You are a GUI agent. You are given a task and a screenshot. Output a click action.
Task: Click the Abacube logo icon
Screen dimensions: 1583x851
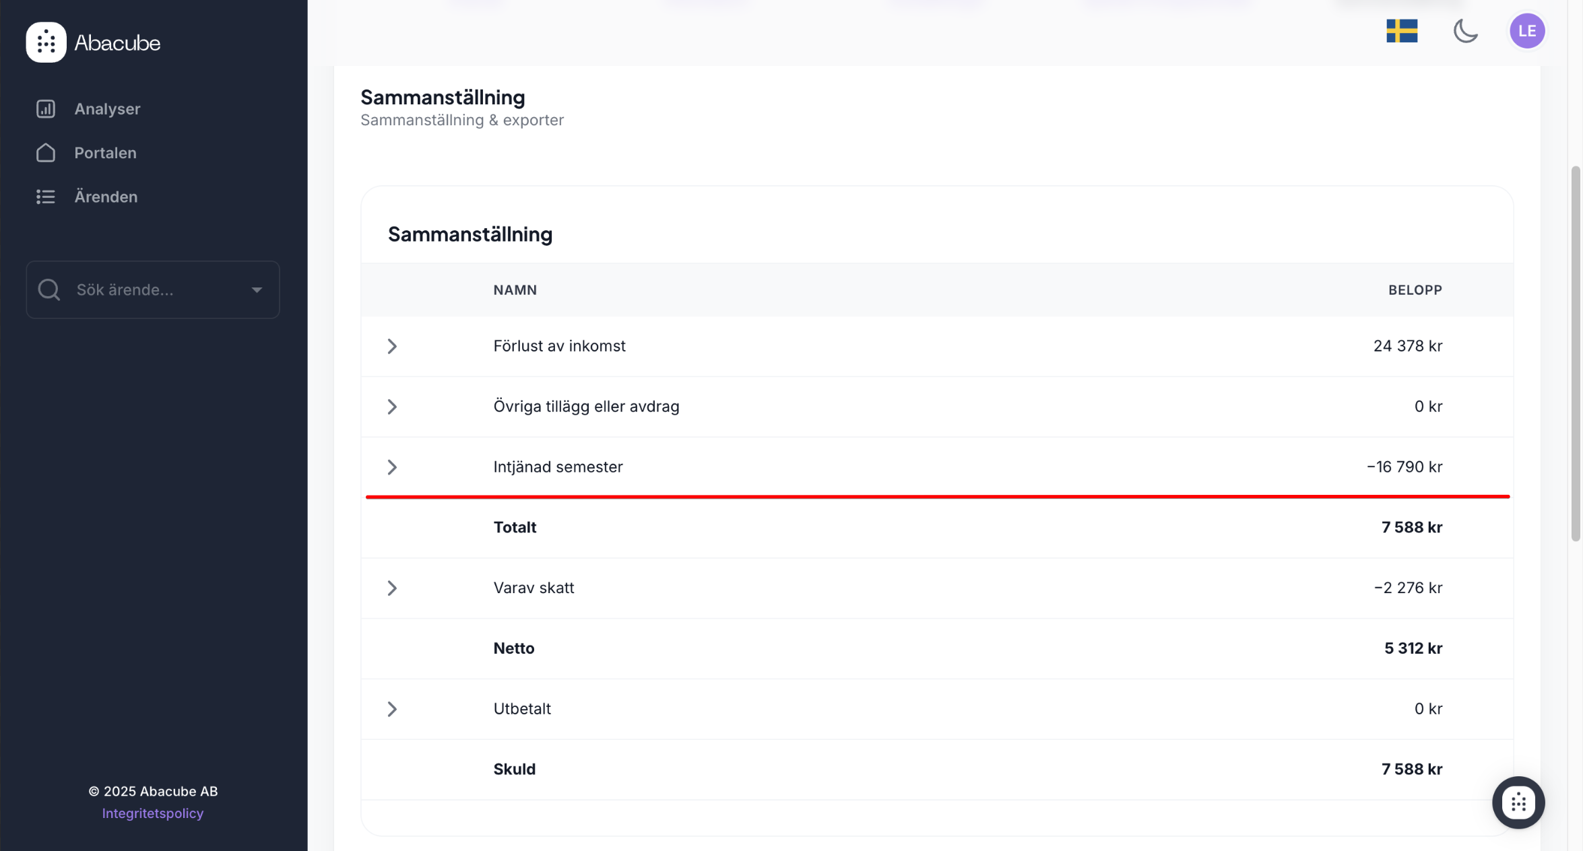46,42
